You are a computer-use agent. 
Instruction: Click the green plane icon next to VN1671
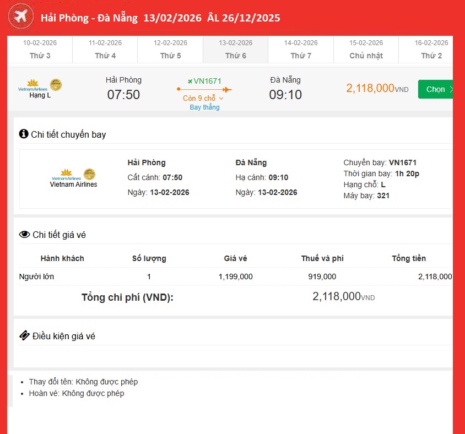[x=190, y=81]
